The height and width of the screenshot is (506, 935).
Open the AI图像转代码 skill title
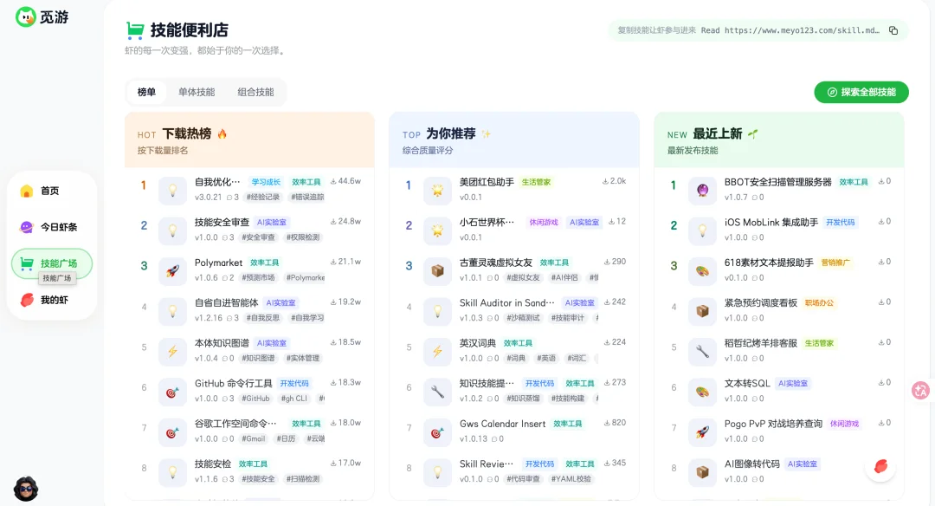point(752,464)
